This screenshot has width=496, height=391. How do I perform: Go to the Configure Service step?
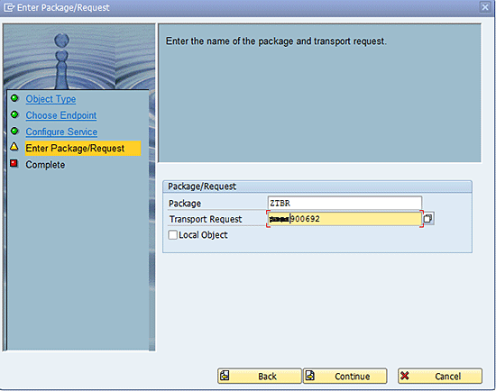tap(61, 132)
